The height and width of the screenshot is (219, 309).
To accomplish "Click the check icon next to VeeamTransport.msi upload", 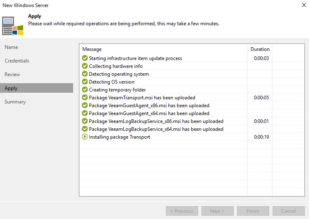I will [x=85, y=98].
